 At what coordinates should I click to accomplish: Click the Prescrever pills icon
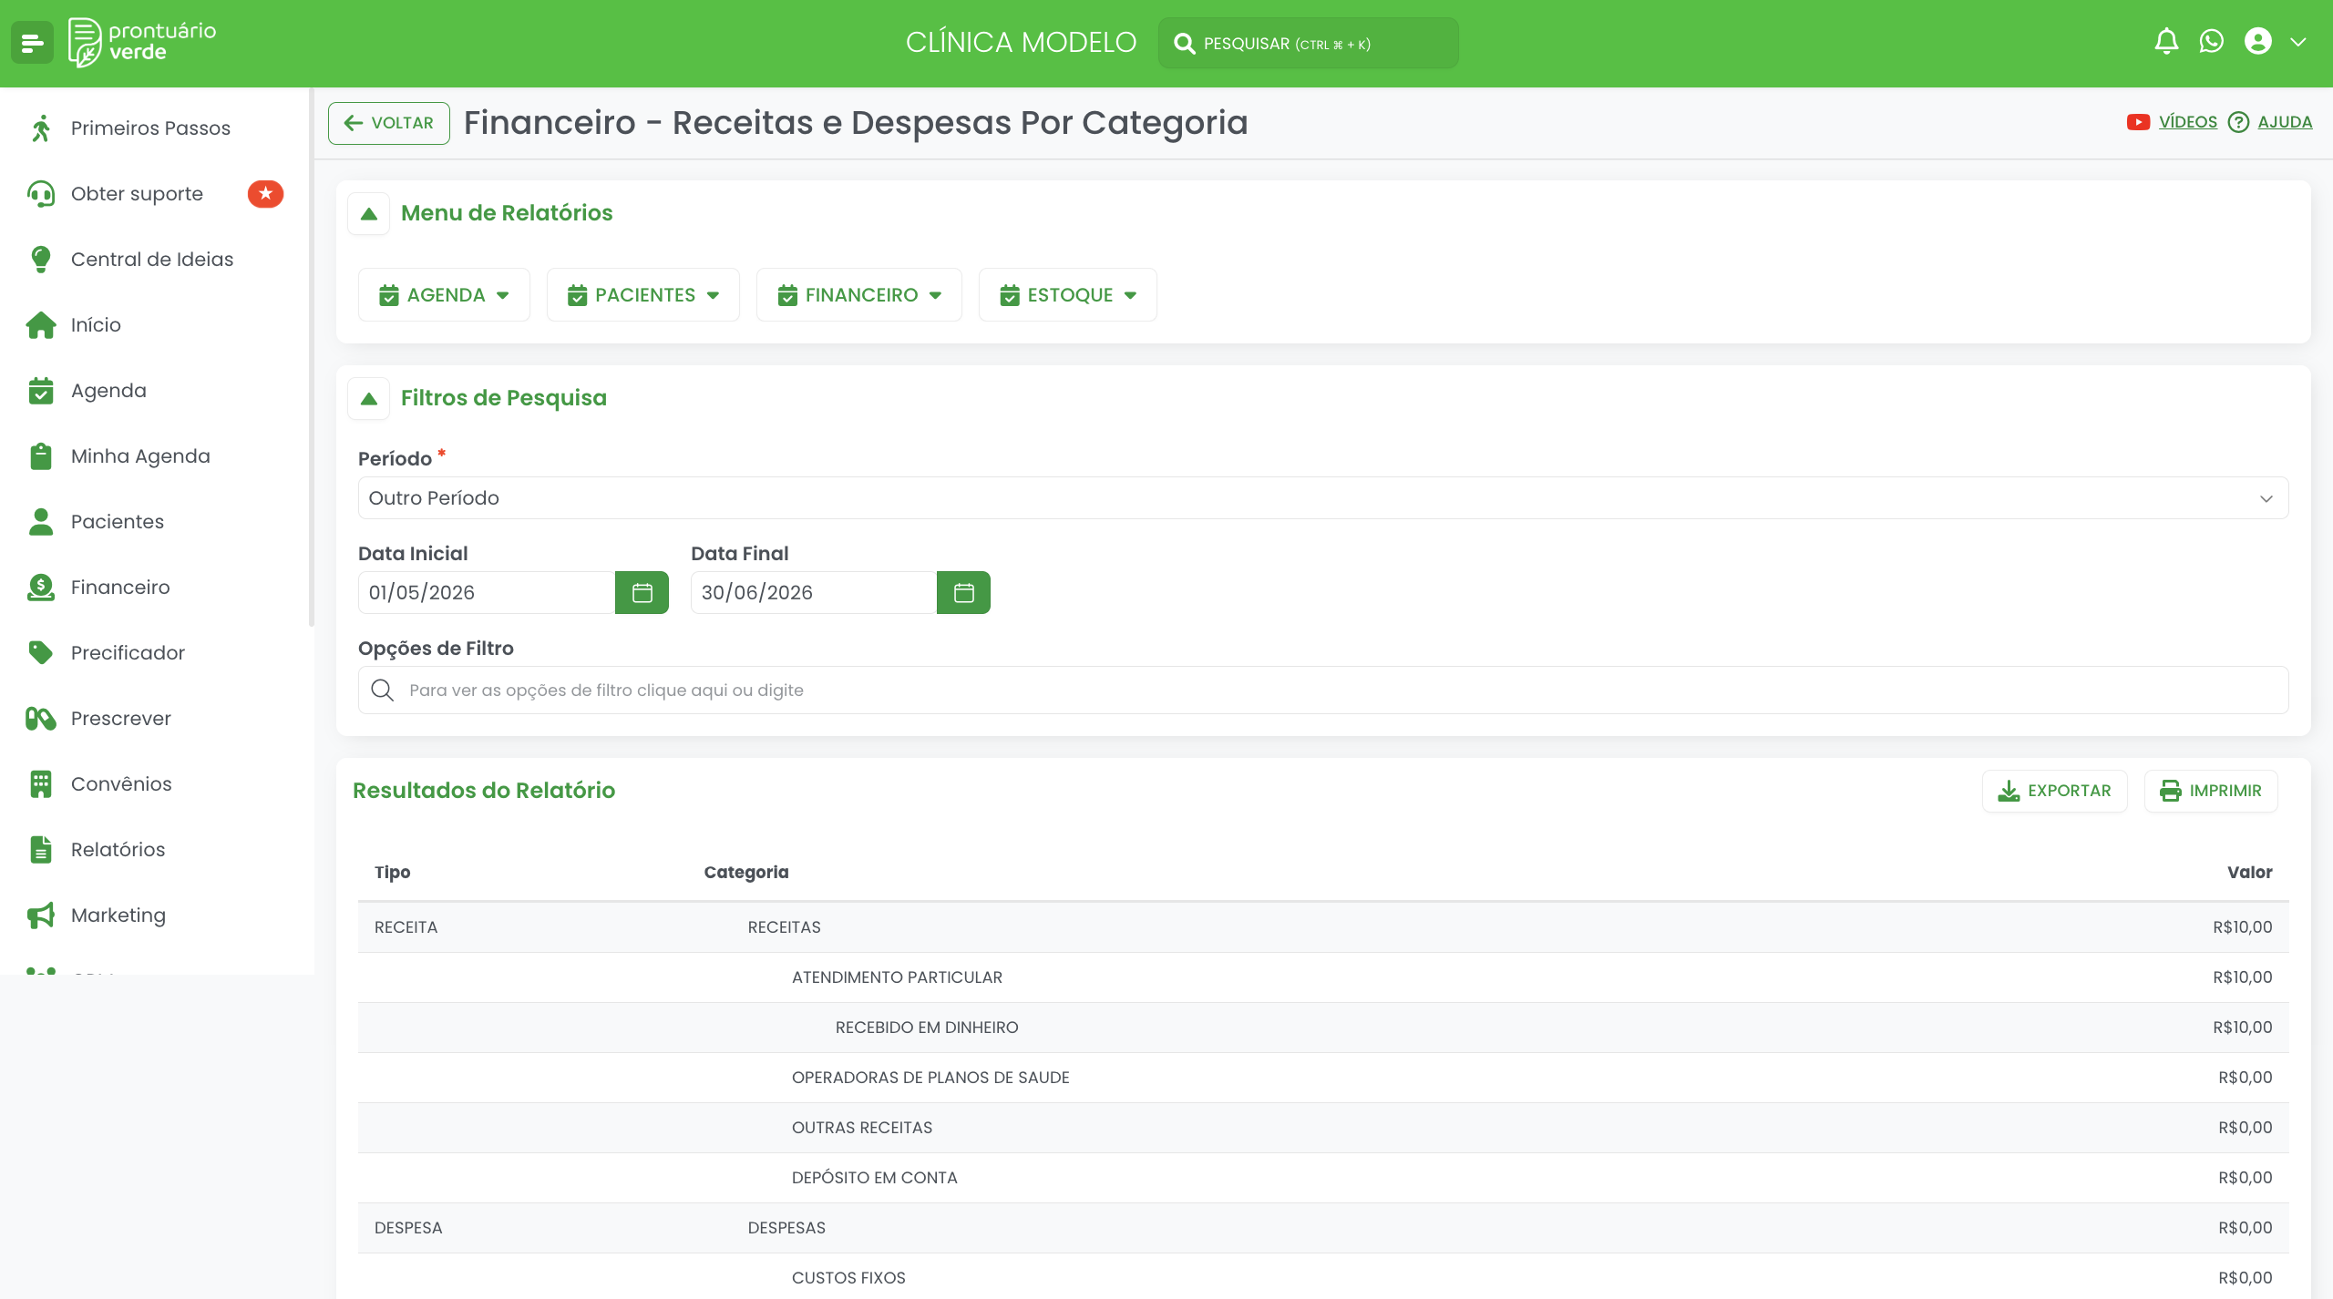pos(40,719)
